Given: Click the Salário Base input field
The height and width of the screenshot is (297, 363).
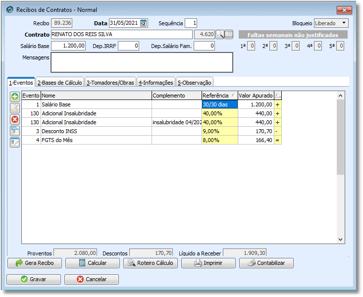Looking at the screenshot, I should (68, 46).
